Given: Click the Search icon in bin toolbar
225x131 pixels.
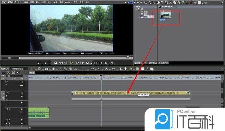Looking at the screenshot, I should (150, 2).
